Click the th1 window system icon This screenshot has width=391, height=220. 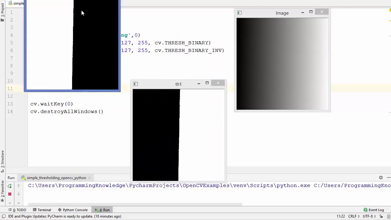pos(136,84)
